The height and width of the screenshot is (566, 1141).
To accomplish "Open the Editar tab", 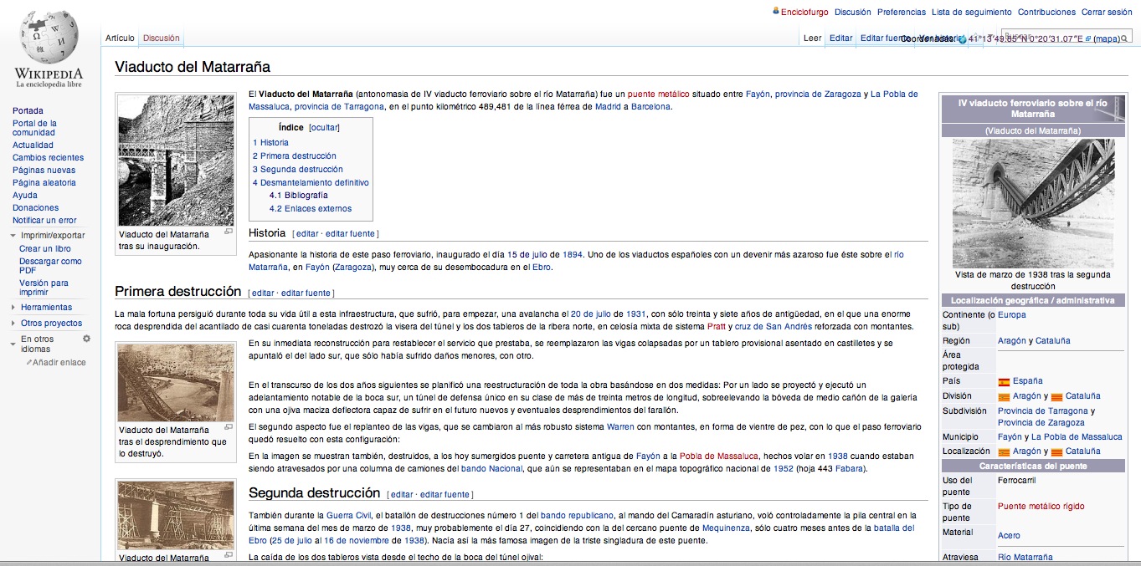I will (x=840, y=38).
